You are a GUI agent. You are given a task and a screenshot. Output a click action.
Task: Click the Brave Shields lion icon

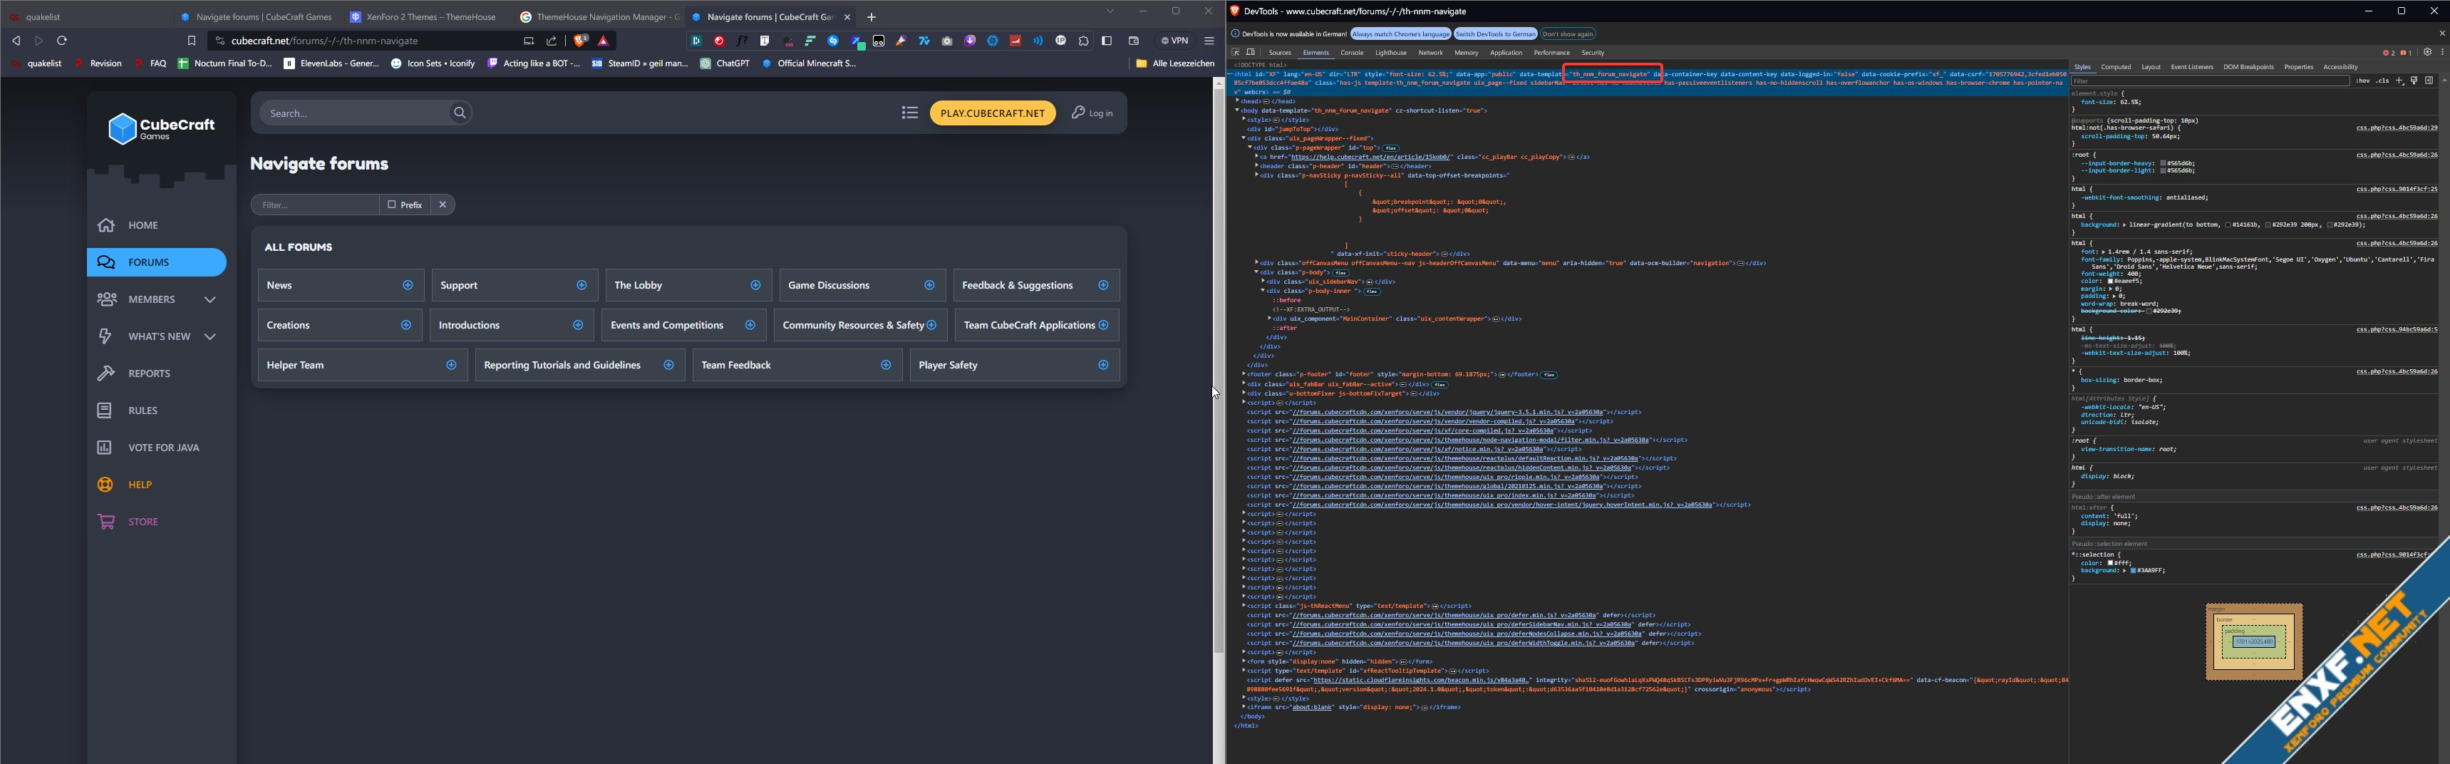pos(580,41)
